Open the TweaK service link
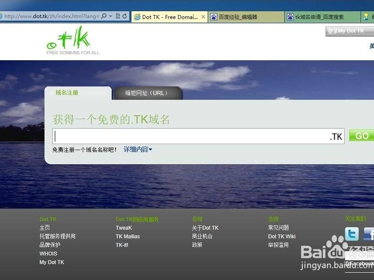The width and height of the screenshot is (374, 280). [124, 228]
